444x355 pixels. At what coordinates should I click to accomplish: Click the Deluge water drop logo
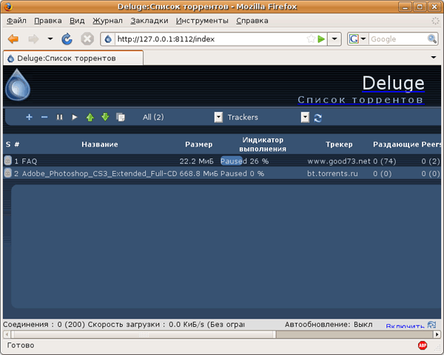pyautogui.click(x=18, y=85)
